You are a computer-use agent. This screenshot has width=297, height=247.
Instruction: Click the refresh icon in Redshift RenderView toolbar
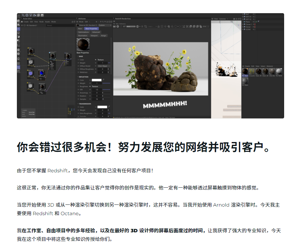click(x=121, y=26)
